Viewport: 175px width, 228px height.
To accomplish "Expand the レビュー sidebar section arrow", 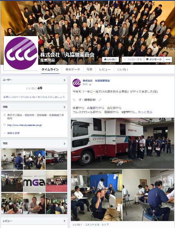I will [x=64, y=221].
